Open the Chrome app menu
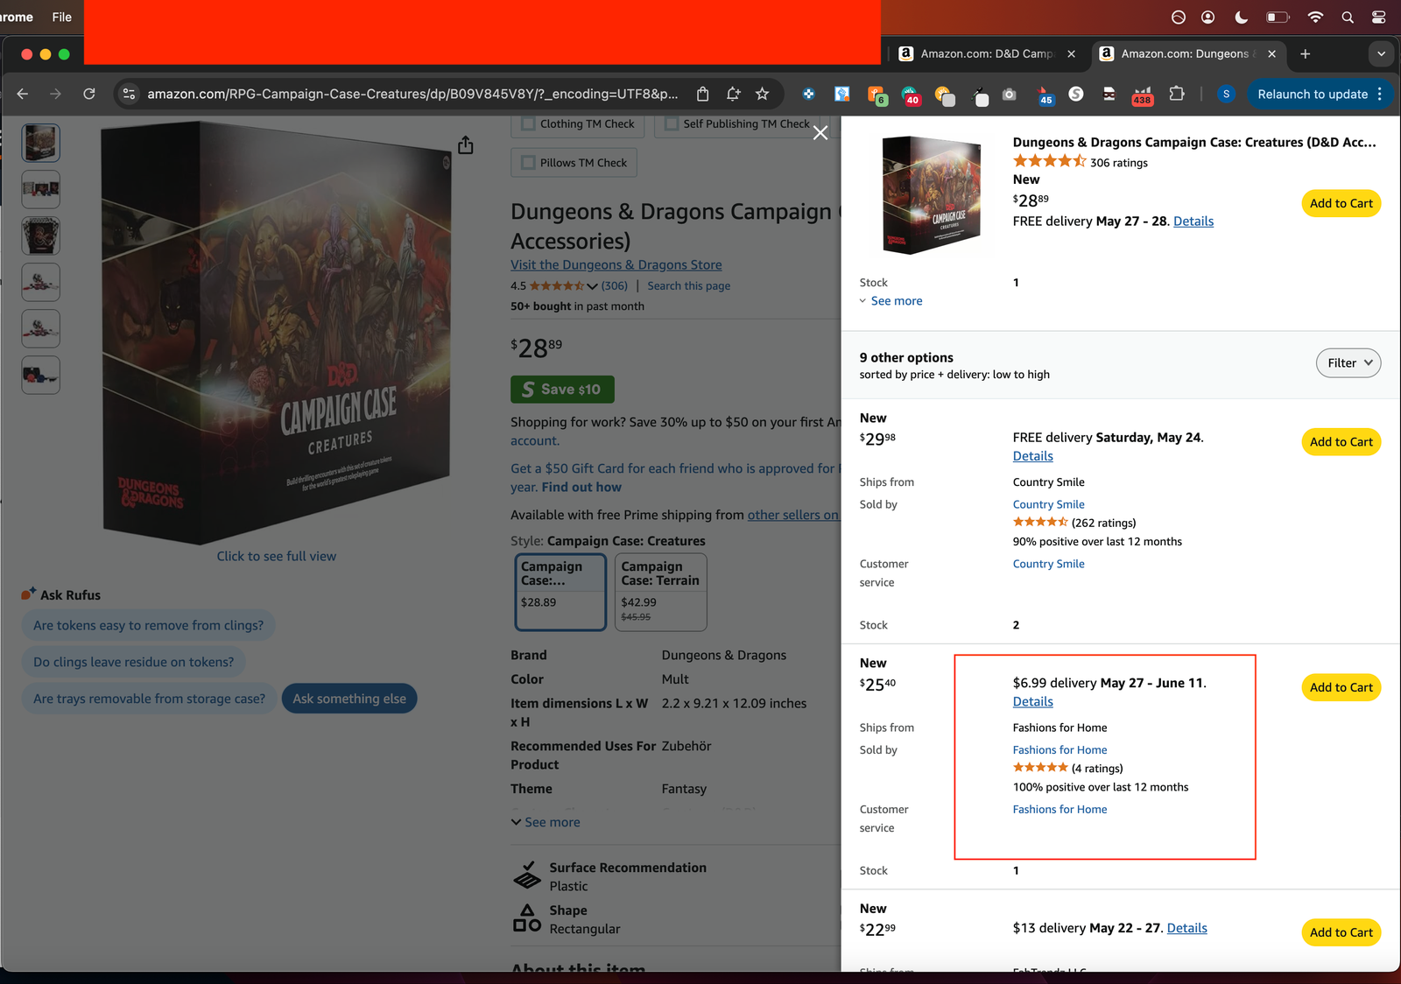 point(16,17)
